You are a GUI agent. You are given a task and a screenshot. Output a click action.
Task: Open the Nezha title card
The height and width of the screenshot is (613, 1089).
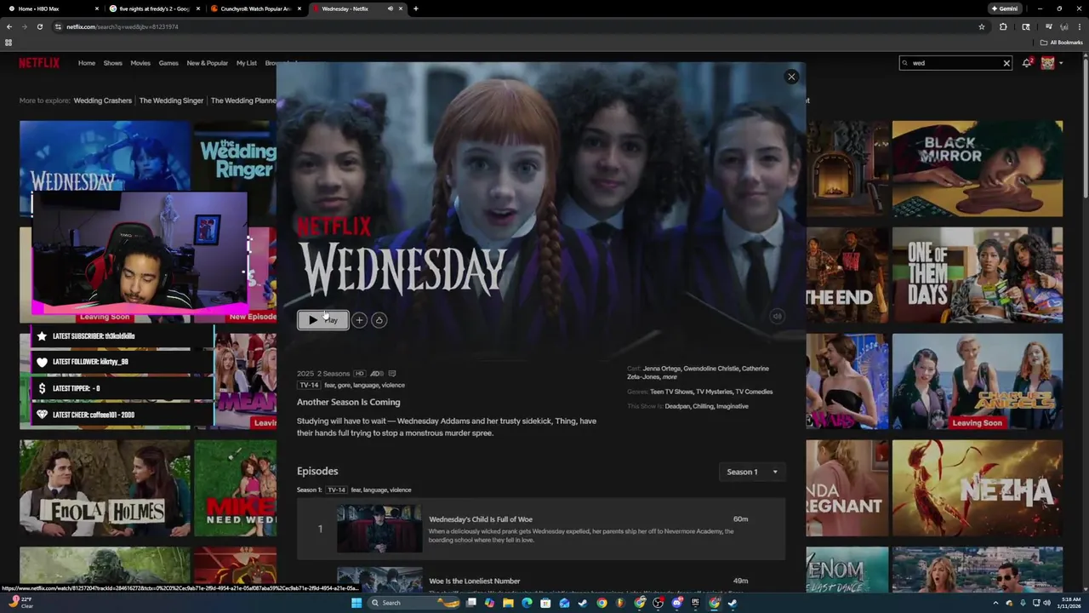(x=978, y=488)
